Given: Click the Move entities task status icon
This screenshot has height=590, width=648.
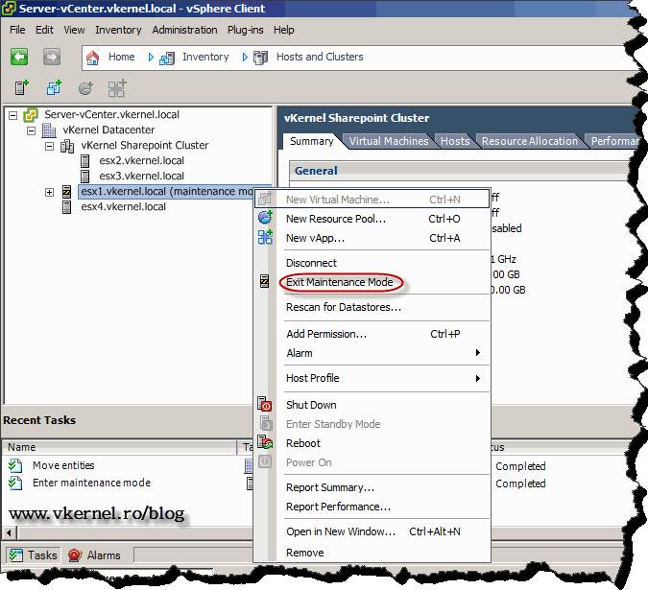Looking at the screenshot, I should tap(15, 465).
